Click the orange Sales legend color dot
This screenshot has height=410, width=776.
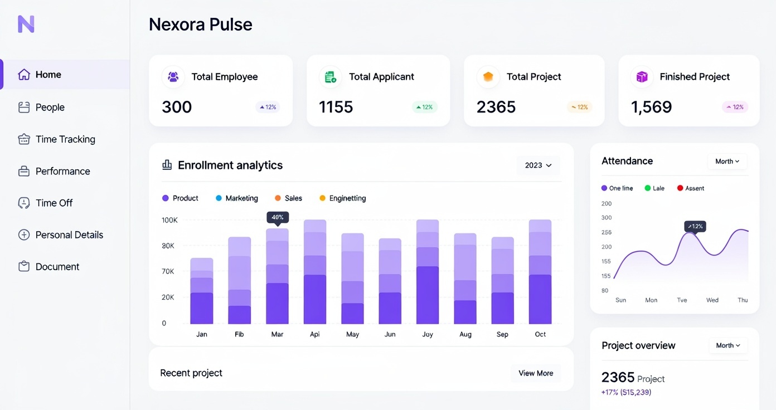click(278, 198)
